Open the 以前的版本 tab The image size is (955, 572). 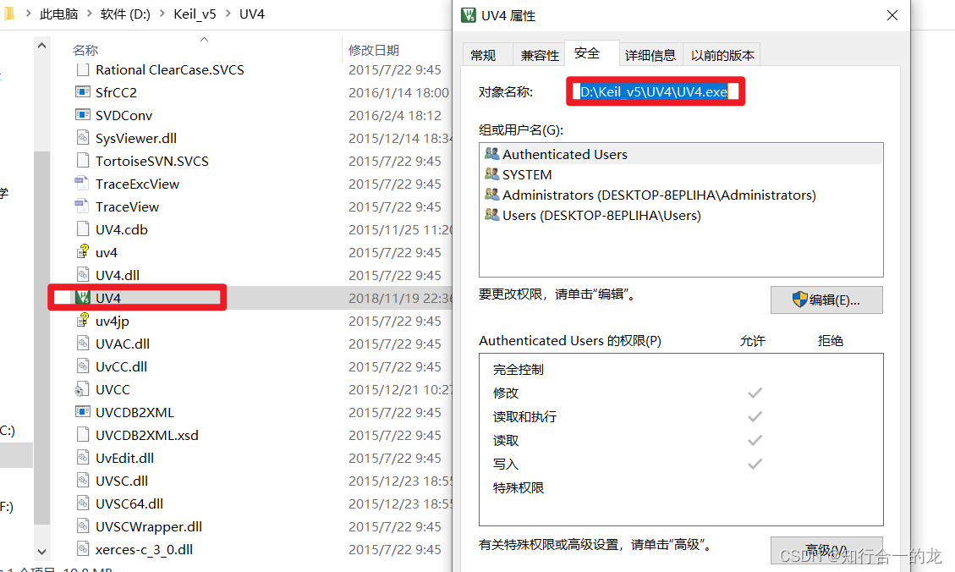pos(722,56)
